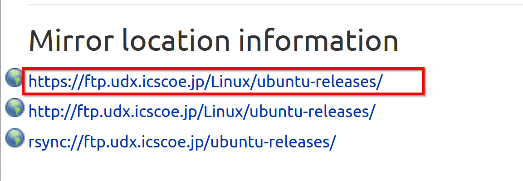Click the globe icon beside the https mirror

(x=15, y=77)
